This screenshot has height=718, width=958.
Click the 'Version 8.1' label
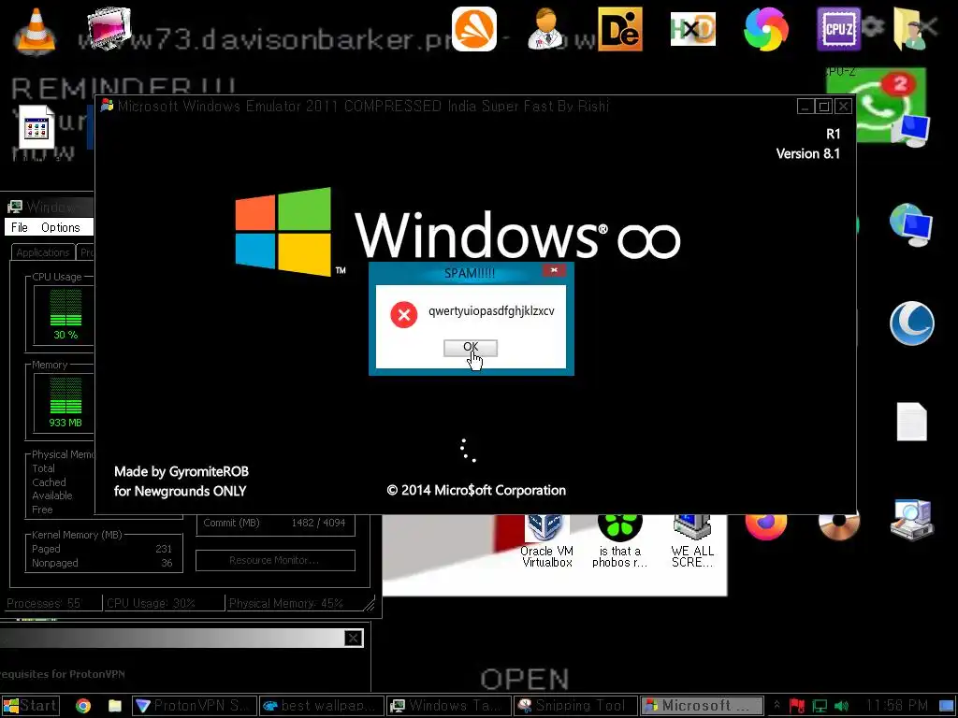click(807, 153)
